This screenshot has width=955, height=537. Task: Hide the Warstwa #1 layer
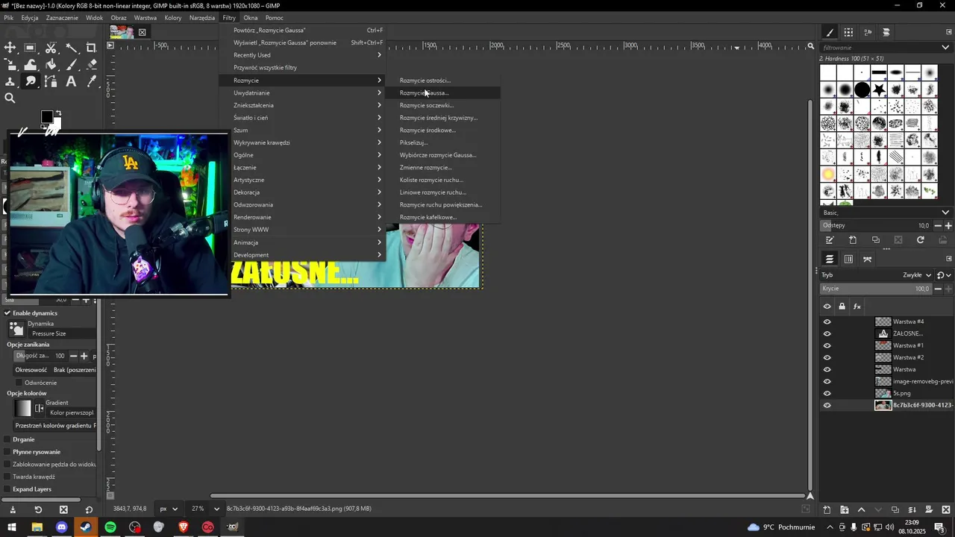[x=827, y=345]
